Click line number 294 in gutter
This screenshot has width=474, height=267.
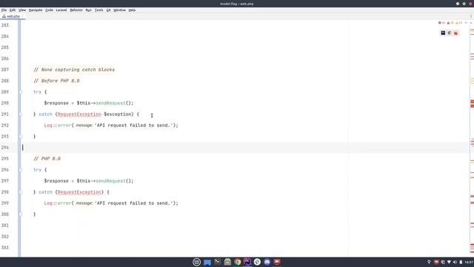click(x=5, y=148)
